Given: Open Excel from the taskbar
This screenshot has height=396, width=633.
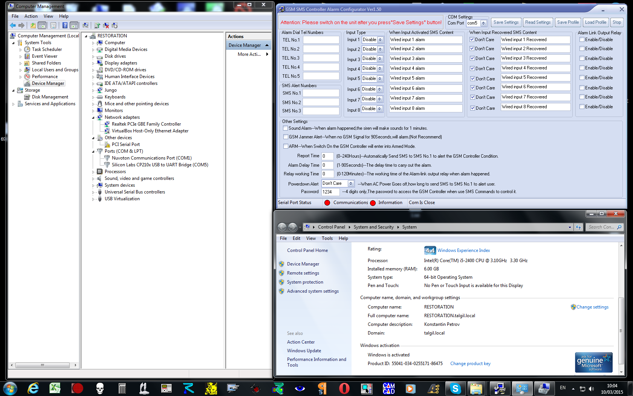Looking at the screenshot, I should [x=55, y=388].
